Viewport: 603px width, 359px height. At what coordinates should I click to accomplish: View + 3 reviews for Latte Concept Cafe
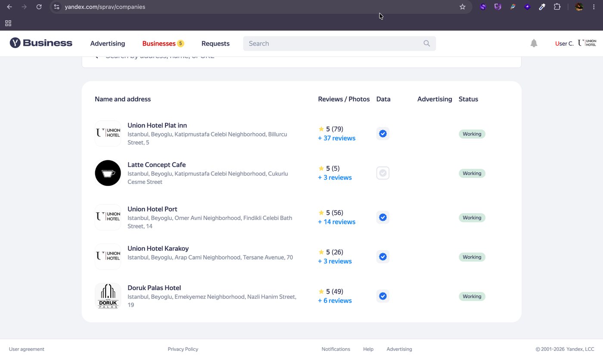coord(335,177)
